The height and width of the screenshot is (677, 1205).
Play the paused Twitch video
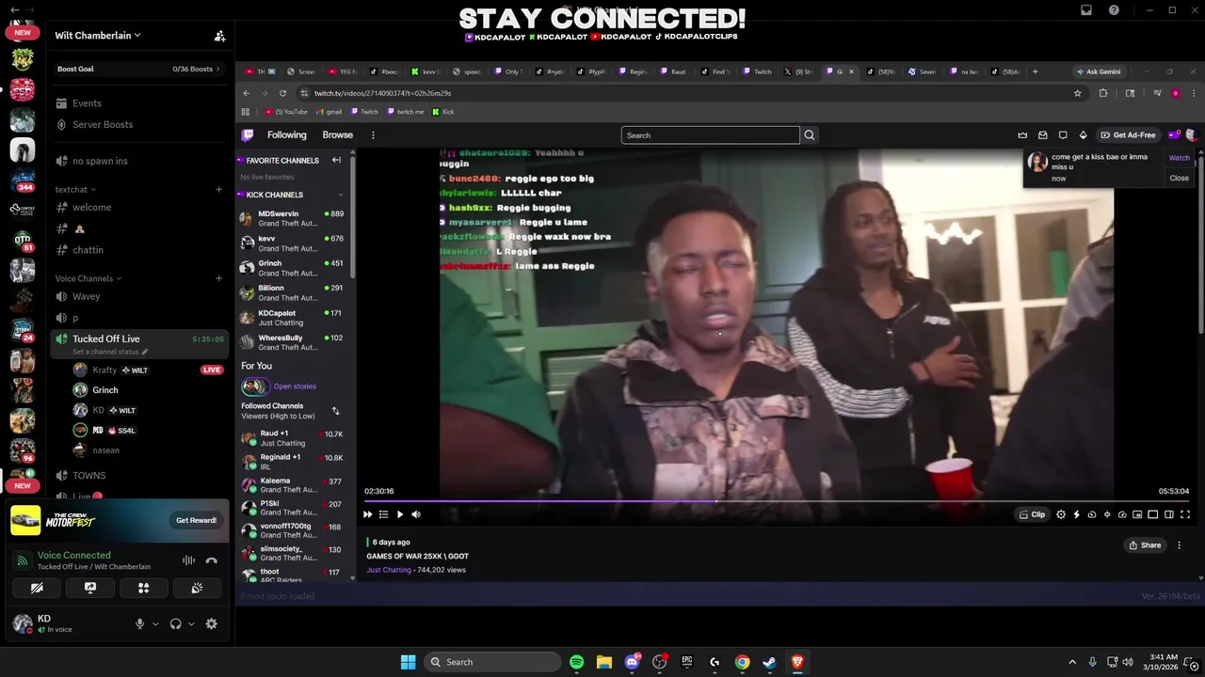(x=400, y=514)
